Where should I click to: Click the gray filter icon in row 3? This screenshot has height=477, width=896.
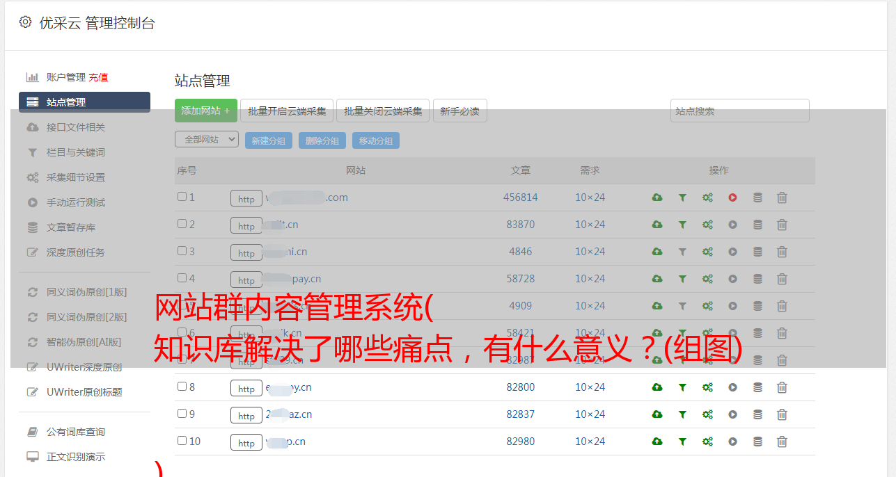click(x=682, y=252)
